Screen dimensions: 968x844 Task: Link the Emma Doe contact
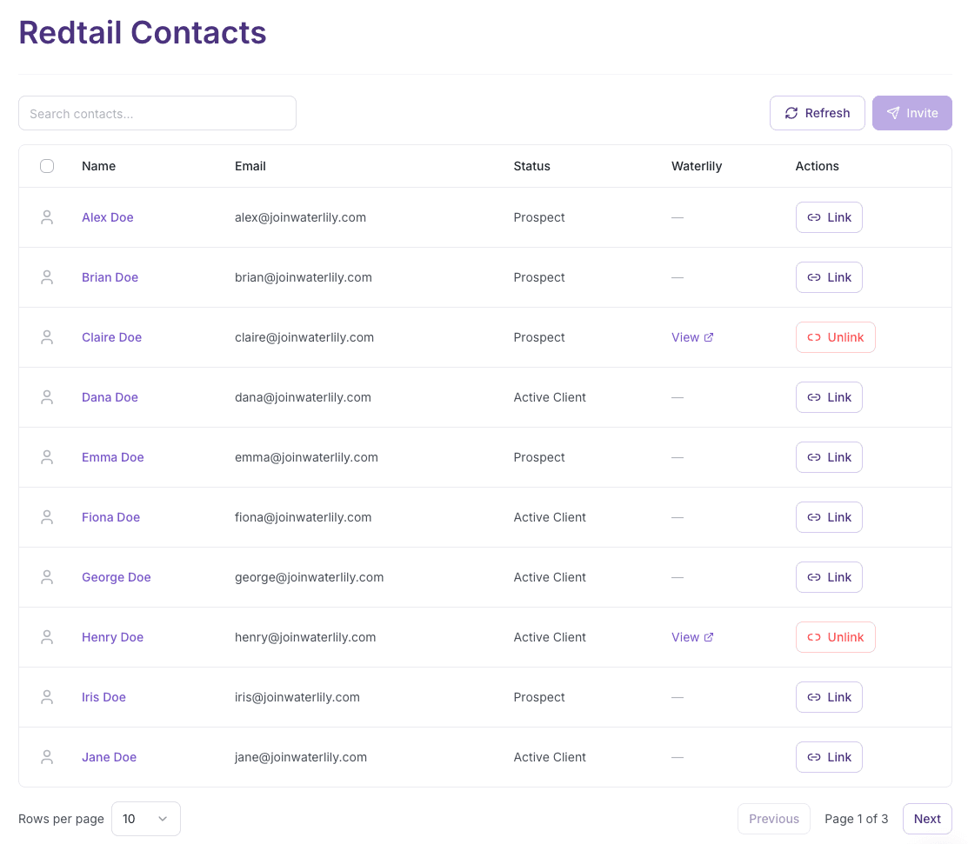[x=829, y=457]
